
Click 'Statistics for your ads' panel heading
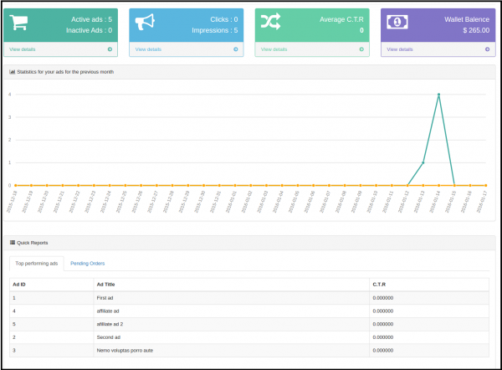coord(65,72)
